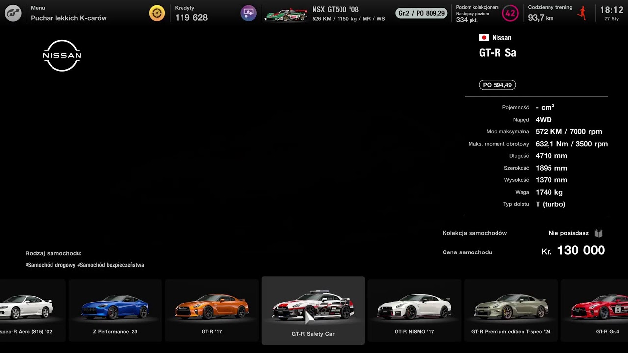Image resolution: width=628 pixels, height=353 pixels.
Task: Click the 572 KM / 7000 rpm value
Action: (569, 131)
